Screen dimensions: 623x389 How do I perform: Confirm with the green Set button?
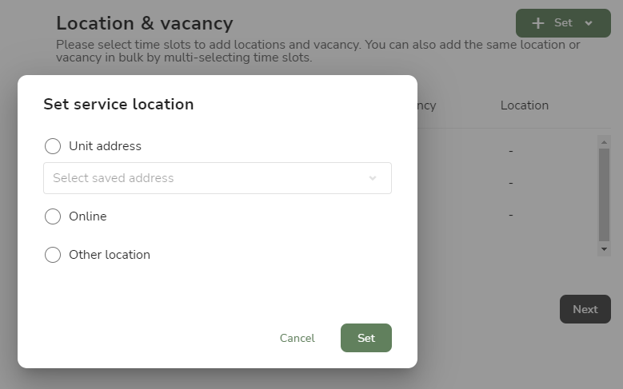(x=366, y=338)
